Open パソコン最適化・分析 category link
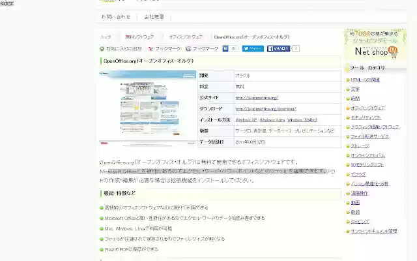 369,184
